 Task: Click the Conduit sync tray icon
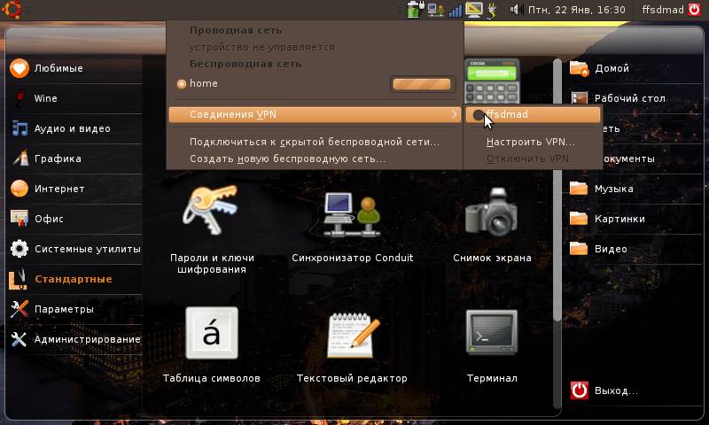(x=436, y=10)
